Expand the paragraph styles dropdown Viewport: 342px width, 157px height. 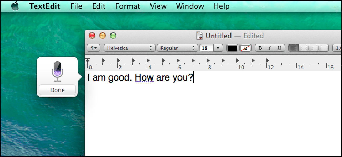[93, 48]
